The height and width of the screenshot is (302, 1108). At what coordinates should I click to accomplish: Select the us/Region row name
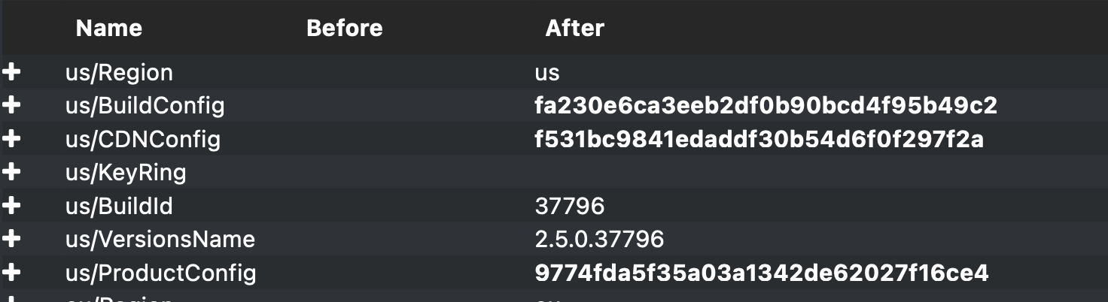coord(119,73)
